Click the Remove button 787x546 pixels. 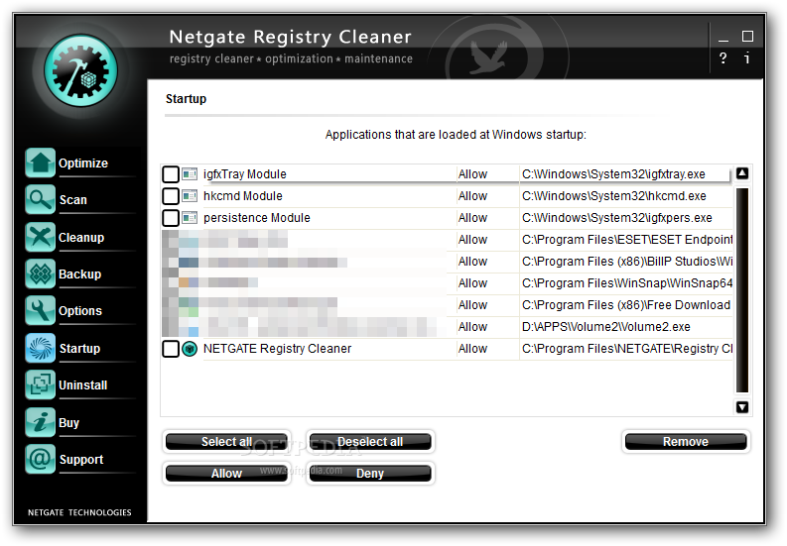coord(686,442)
